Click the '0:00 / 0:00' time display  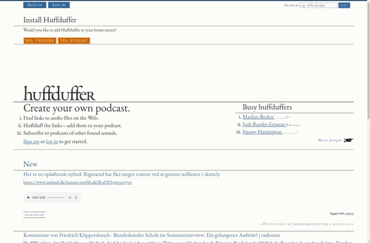pos(38,198)
